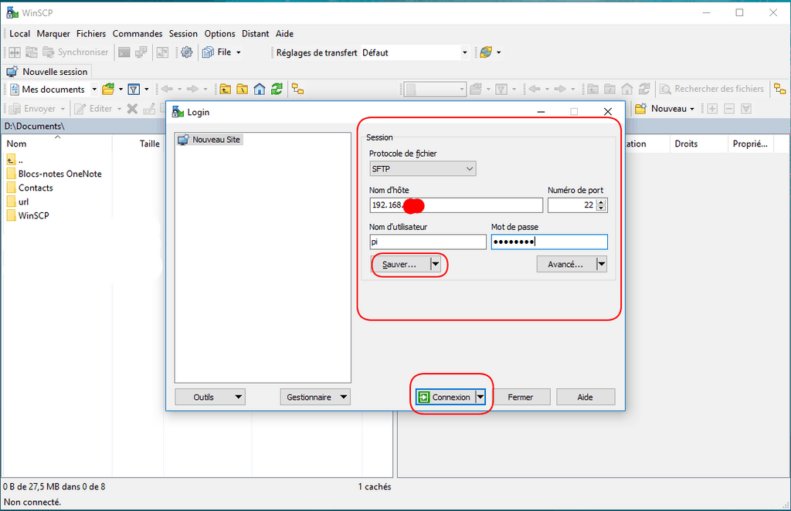Screen dimensions: 791x511
Task: Open the Protocole de fichier SFTP dropdown
Action: (423, 169)
